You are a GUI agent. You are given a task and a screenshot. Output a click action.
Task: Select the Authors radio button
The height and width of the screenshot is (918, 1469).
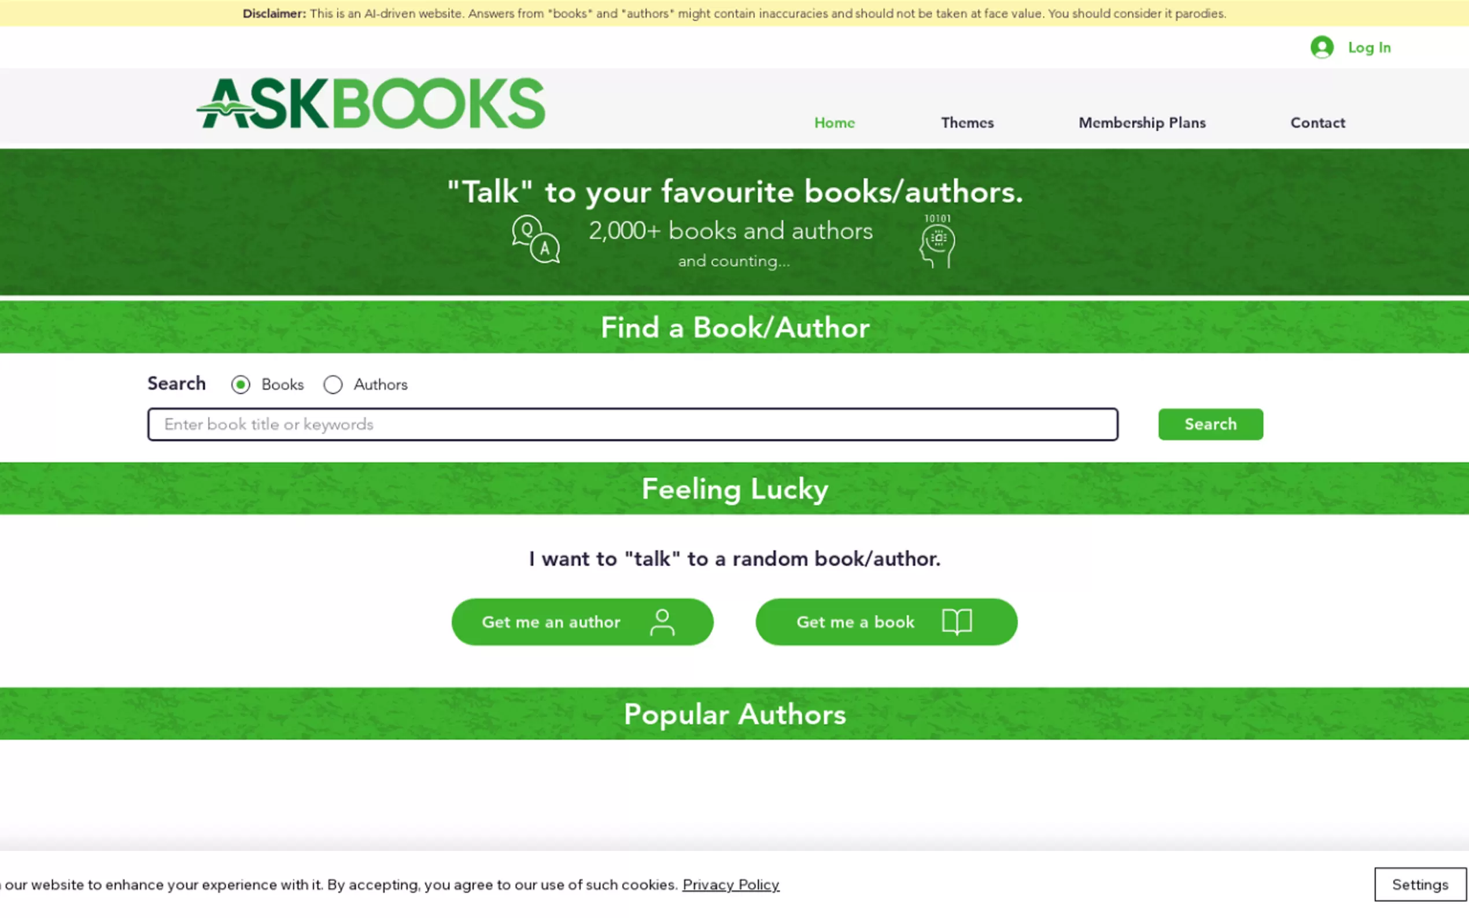[333, 384]
